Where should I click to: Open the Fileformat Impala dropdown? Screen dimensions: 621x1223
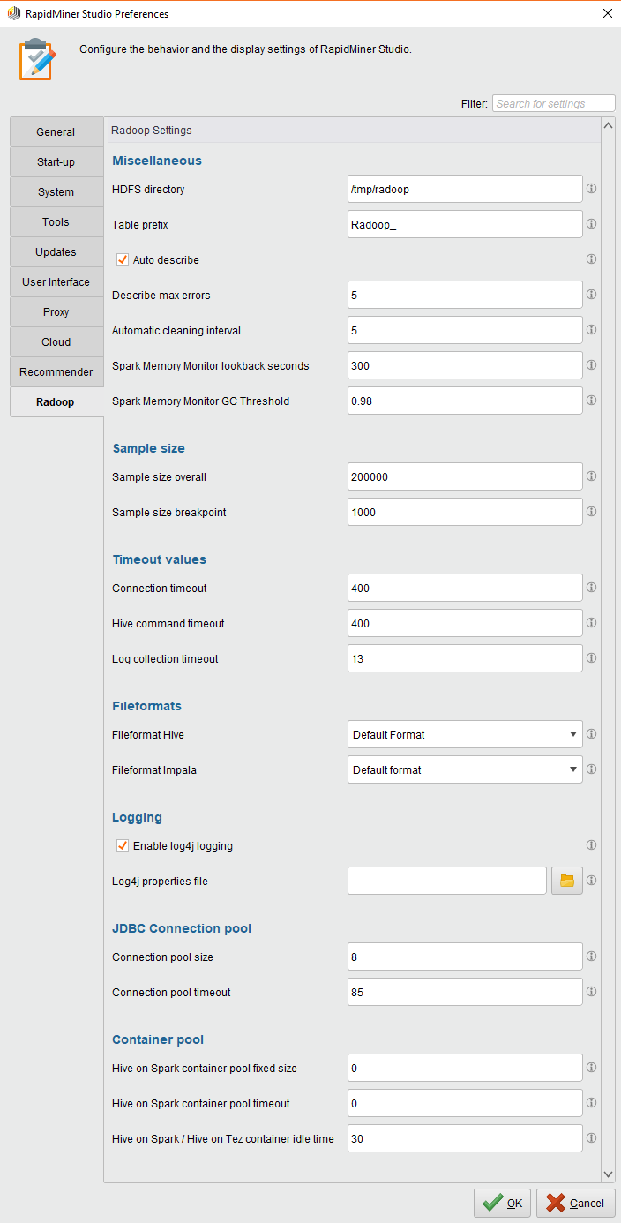click(572, 769)
